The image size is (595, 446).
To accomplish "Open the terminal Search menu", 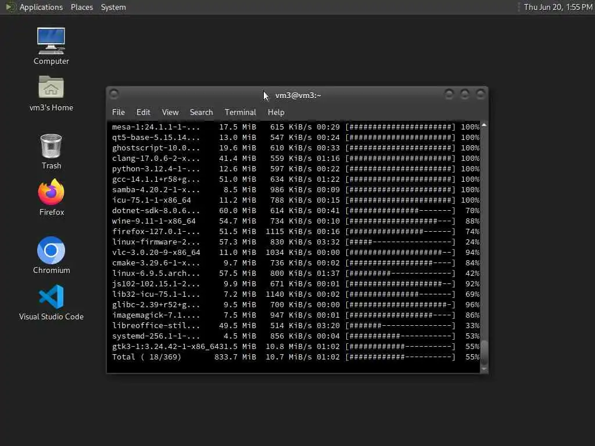I will tap(201, 112).
